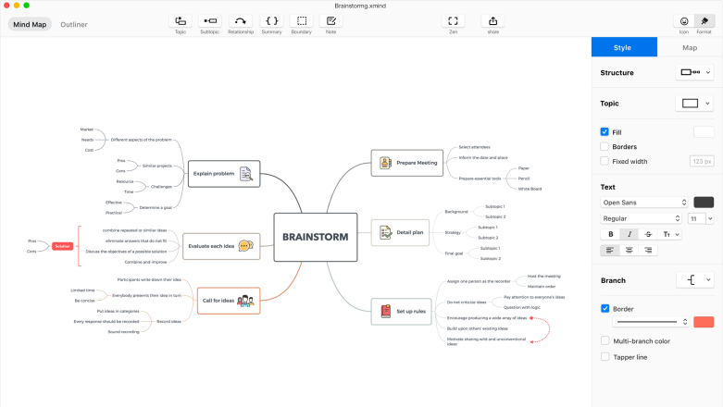The image size is (723, 407).
Task: Choose the Boundary tool
Action: point(301,20)
